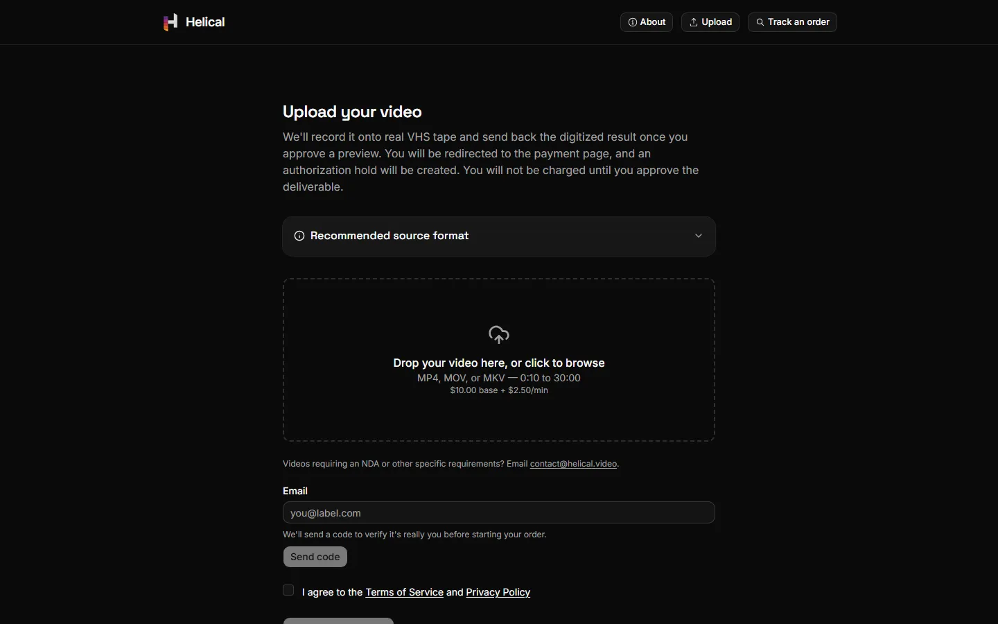Click the Helical logo icon
998x624 pixels.
[170, 22]
